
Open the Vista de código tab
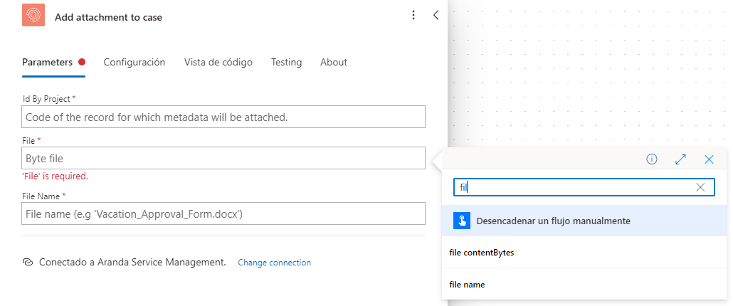coord(218,62)
